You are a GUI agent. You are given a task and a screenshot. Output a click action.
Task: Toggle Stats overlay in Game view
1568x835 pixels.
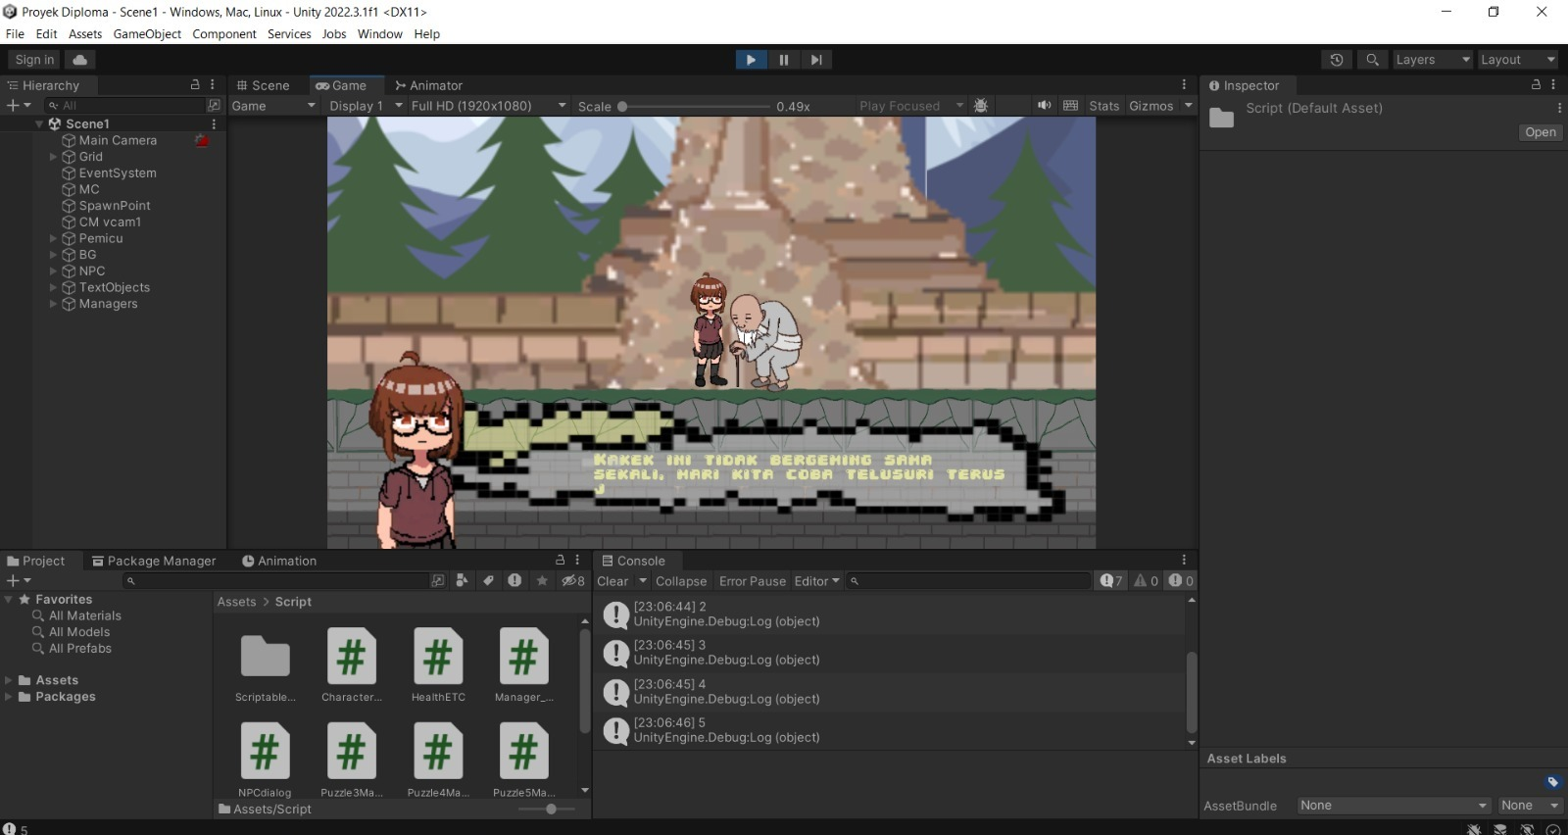click(1103, 106)
